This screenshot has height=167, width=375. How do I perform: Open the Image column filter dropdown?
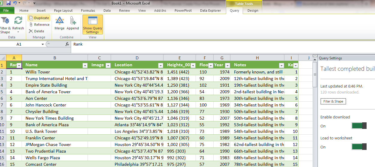108,65
